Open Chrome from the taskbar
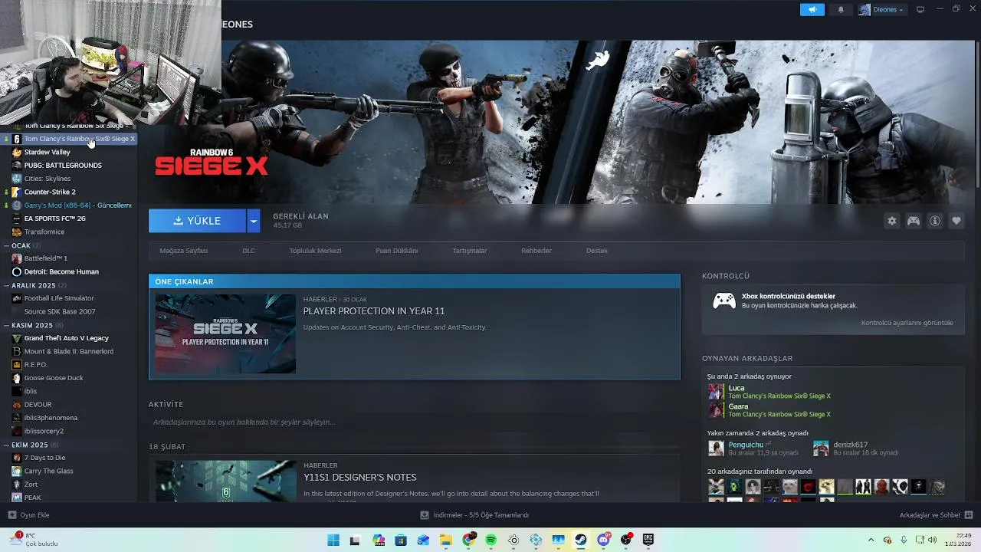981x552 pixels. click(468, 540)
